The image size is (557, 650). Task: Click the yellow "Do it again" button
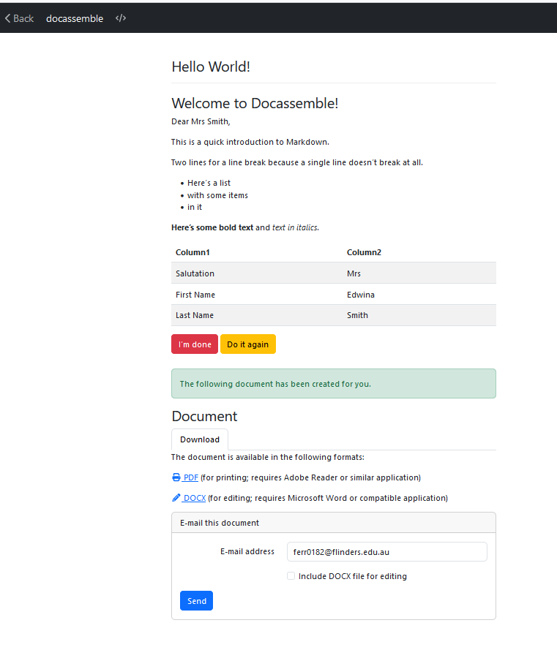[x=247, y=344]
